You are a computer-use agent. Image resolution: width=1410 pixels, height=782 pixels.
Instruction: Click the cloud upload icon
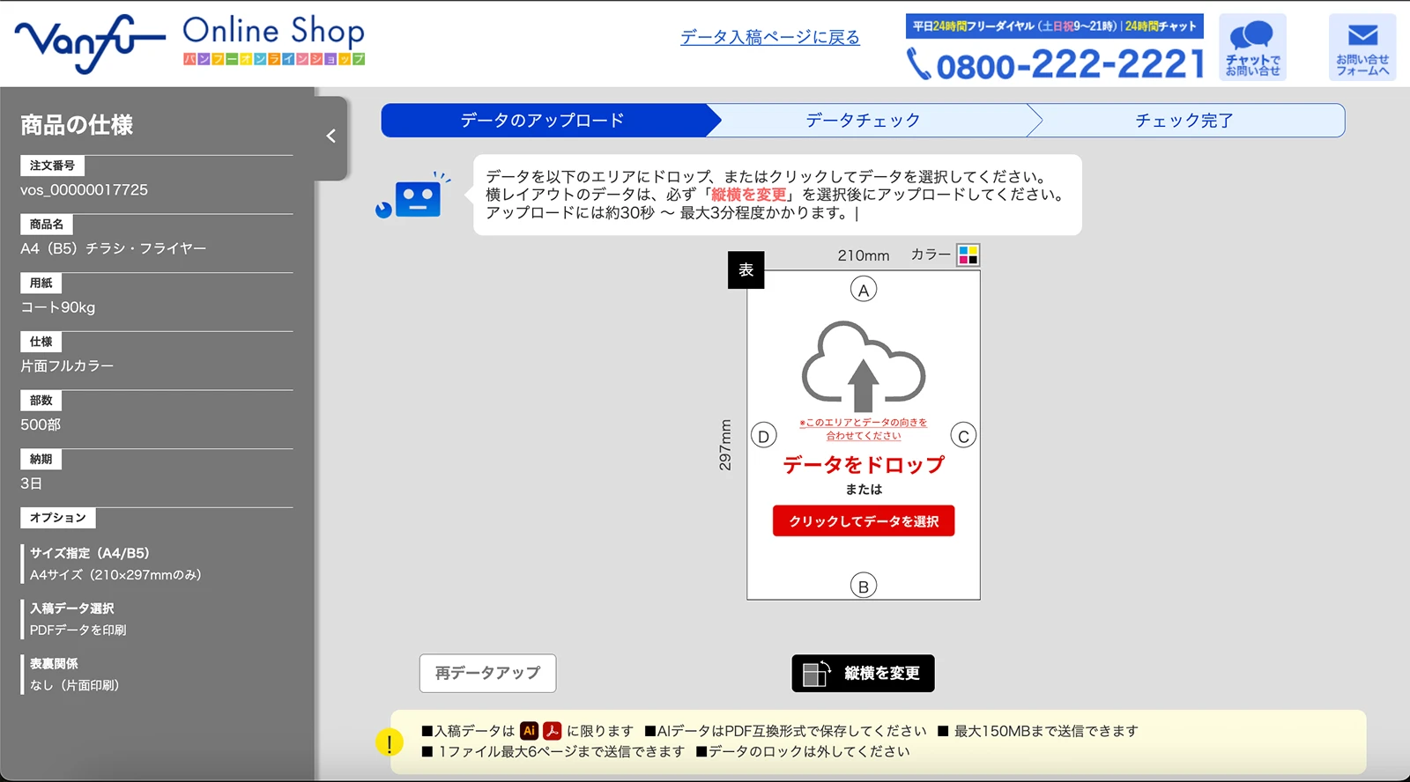click(864, 365)
